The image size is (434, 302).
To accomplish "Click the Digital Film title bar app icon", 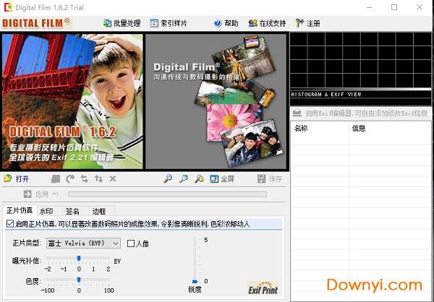I will click(8, 7).
